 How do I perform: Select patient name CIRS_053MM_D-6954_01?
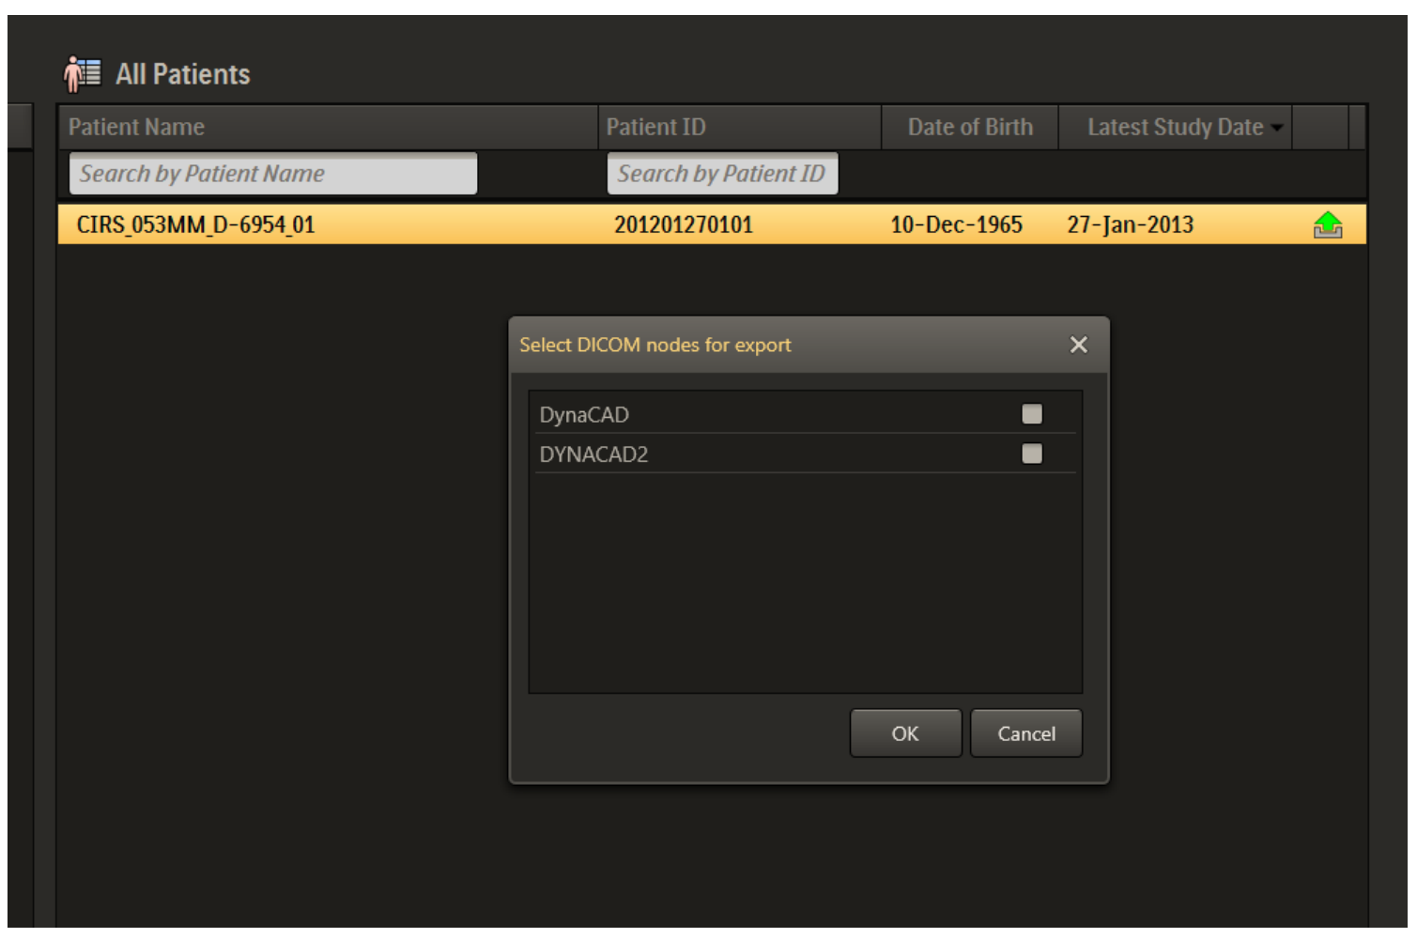click(195, 225)
